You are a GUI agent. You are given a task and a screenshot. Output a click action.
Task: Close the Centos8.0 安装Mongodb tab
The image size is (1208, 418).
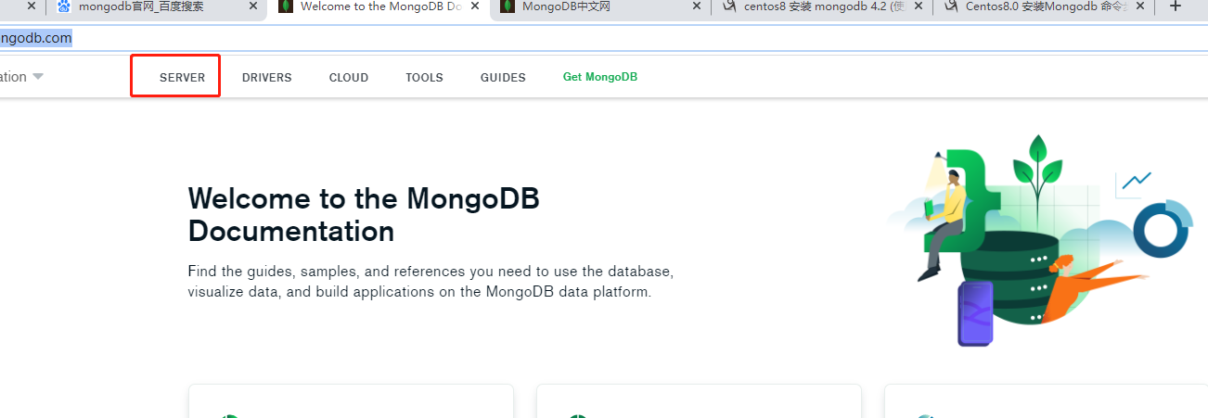[1139, 6]
